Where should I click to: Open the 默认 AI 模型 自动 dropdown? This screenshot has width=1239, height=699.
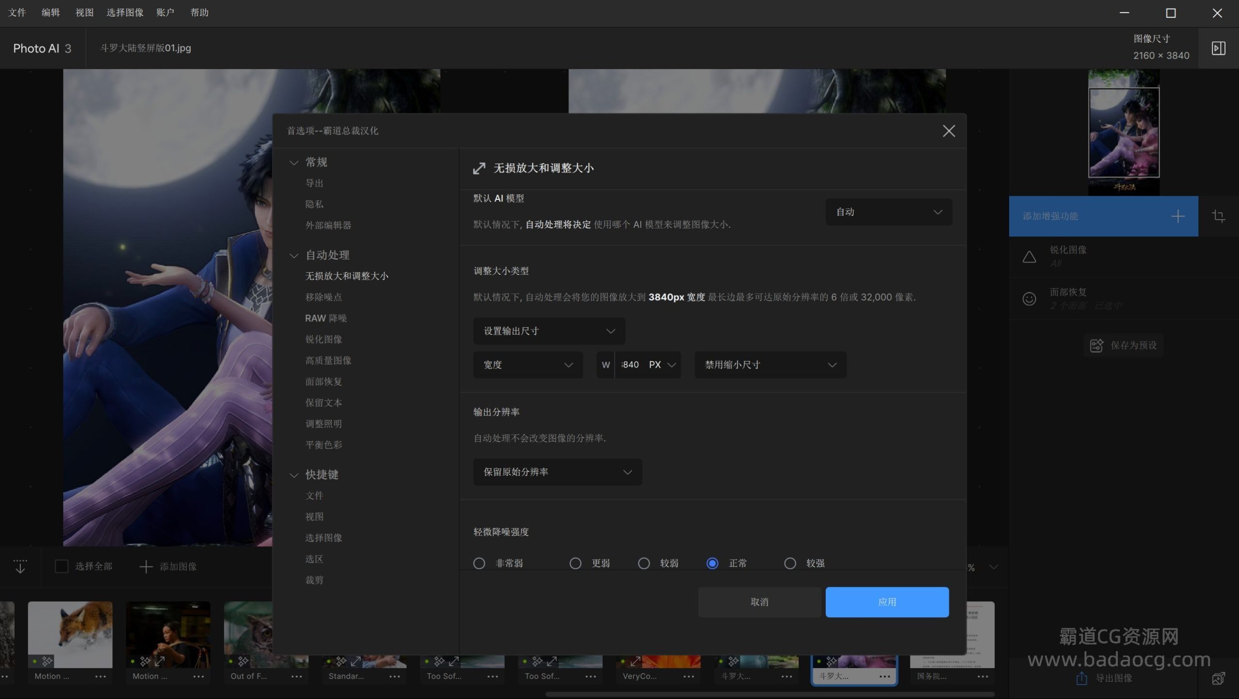click(x=889, y=212)
